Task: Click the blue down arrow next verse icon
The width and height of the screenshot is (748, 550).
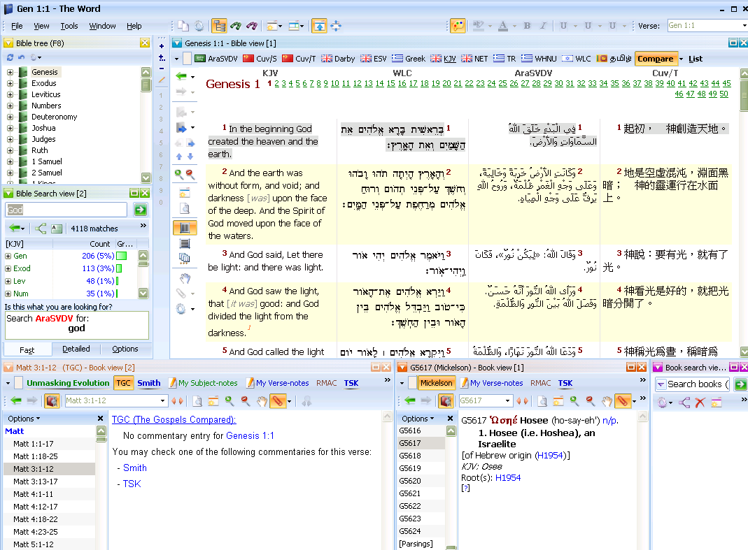Action: pyautogui.click(x=190, y=157)
